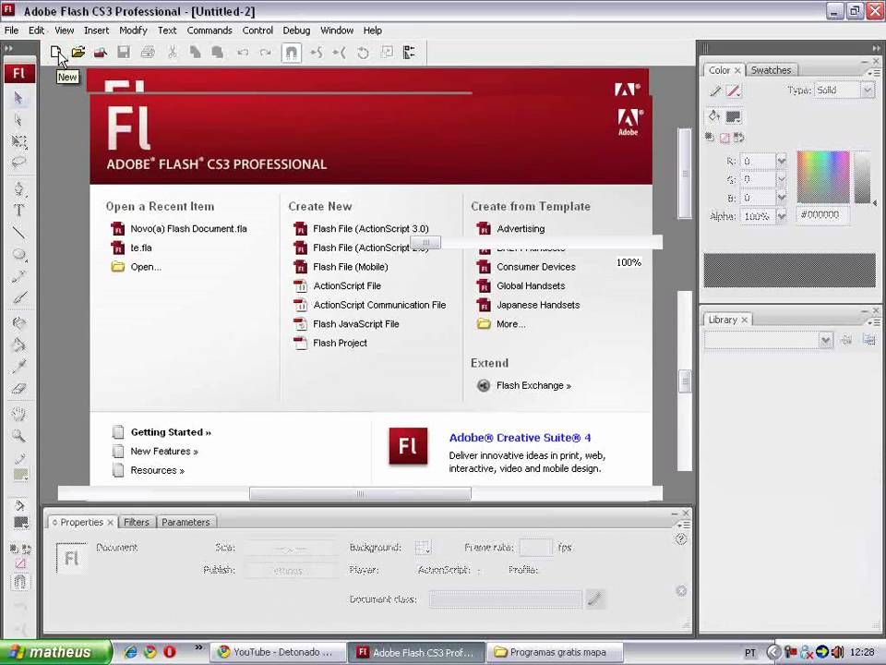Open the Modify menu
Viewport: 886px width, 665px height.
coord(133,30)
